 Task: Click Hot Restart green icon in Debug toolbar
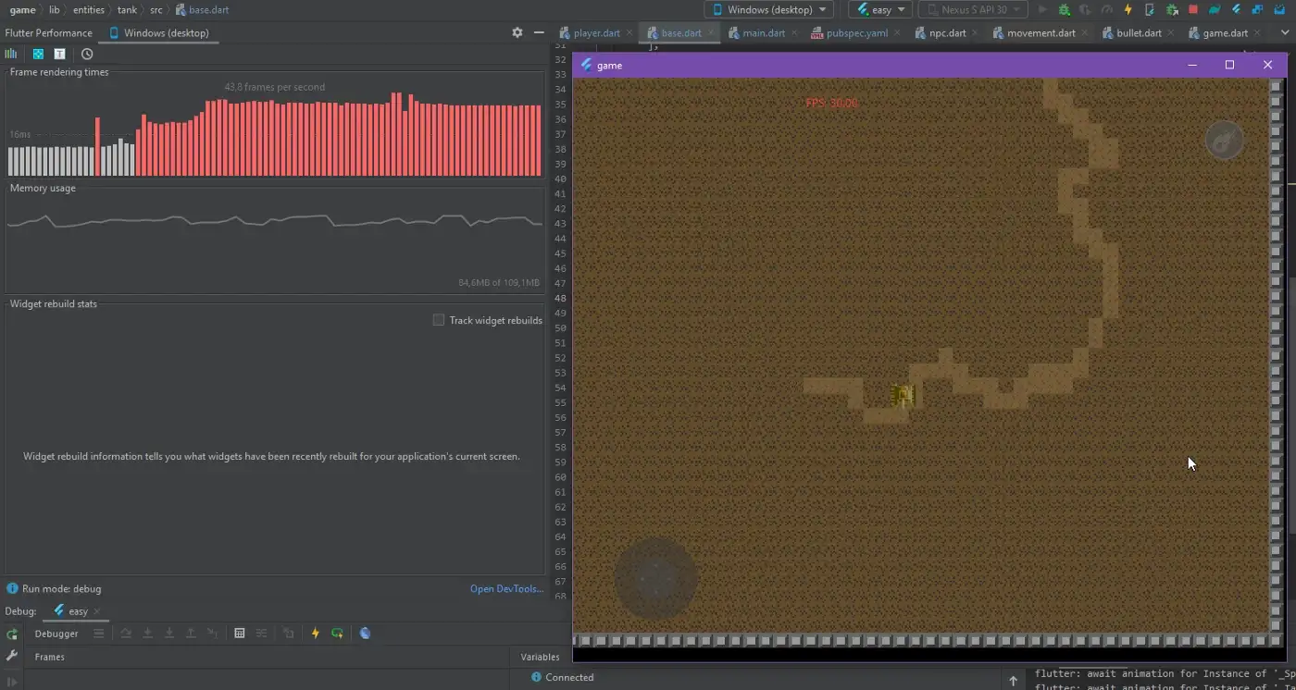338,634
